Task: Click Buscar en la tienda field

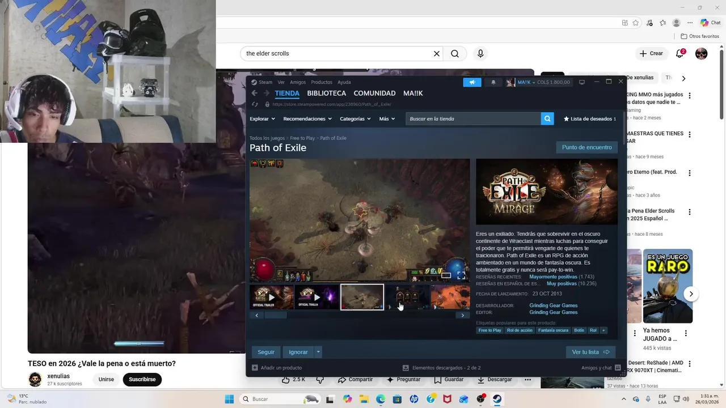Action: [473, 119]
